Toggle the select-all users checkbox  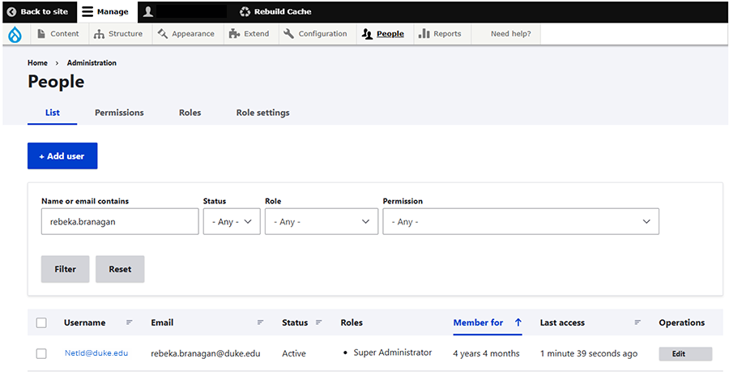(x=41, y=323)
